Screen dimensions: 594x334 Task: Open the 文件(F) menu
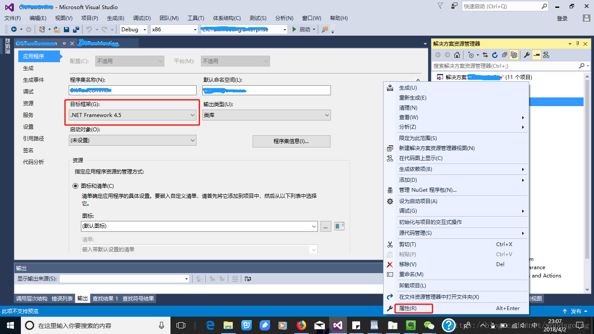coord(13,18)
